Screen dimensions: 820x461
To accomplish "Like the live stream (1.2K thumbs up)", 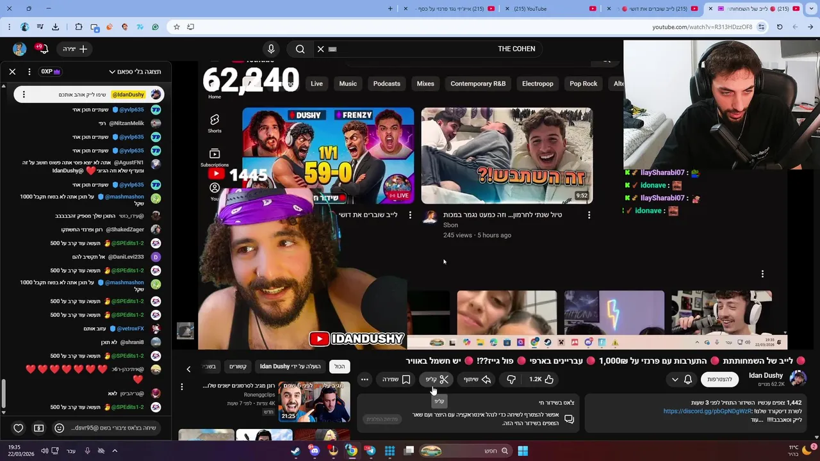I will pos(541,380).
